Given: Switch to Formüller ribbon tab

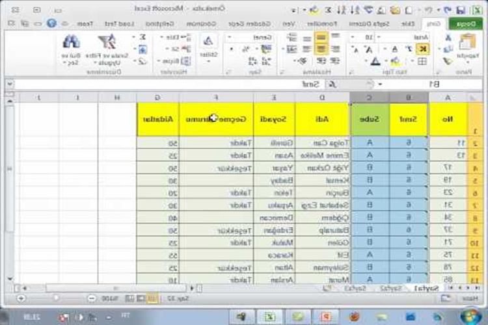Looking at the screenshot, I should point(322,23).
